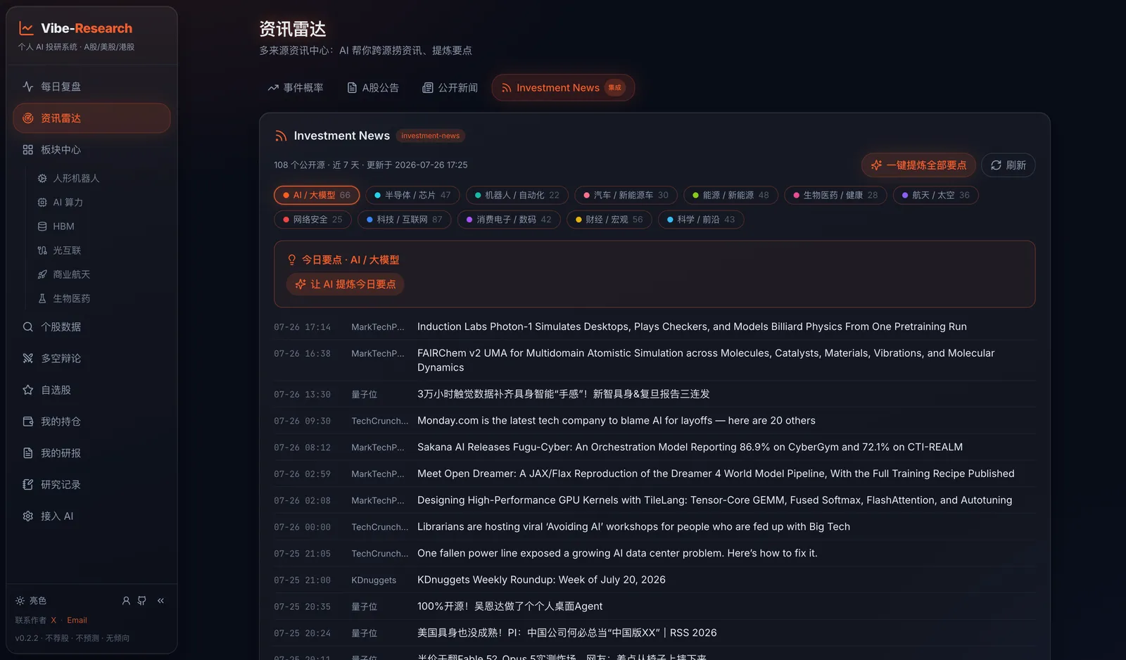
Task: Open AI 算力 sector entry
Action: point(99,203)
